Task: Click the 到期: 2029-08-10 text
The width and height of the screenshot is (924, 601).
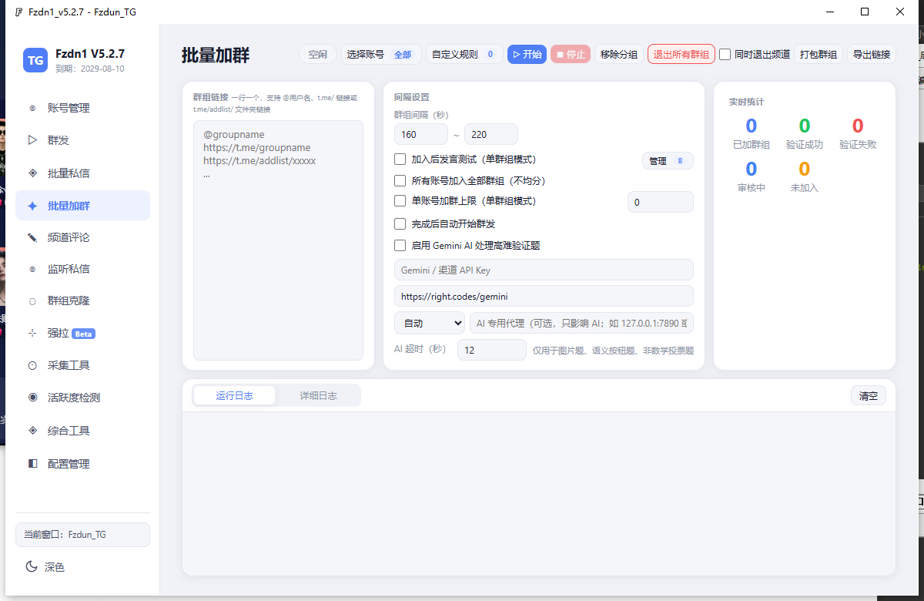Action: (x=90, y=69)
